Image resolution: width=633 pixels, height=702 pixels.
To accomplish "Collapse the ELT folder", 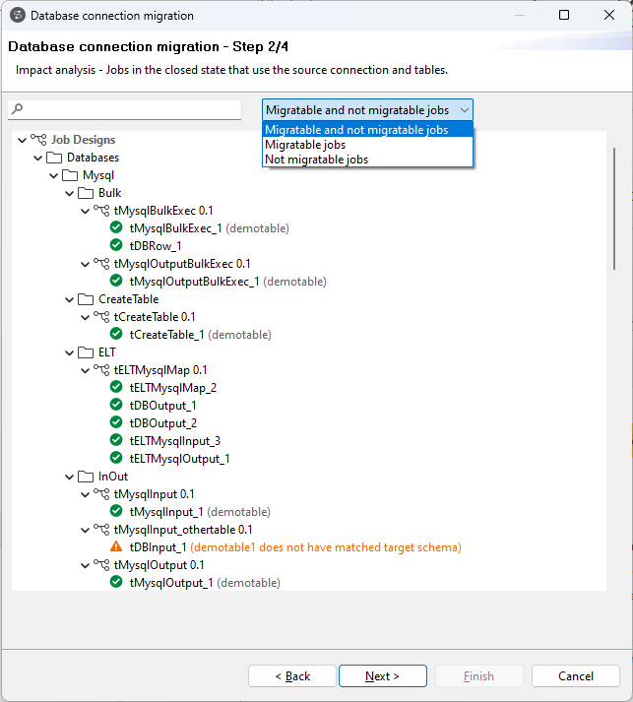I will (x=69, y=353).
